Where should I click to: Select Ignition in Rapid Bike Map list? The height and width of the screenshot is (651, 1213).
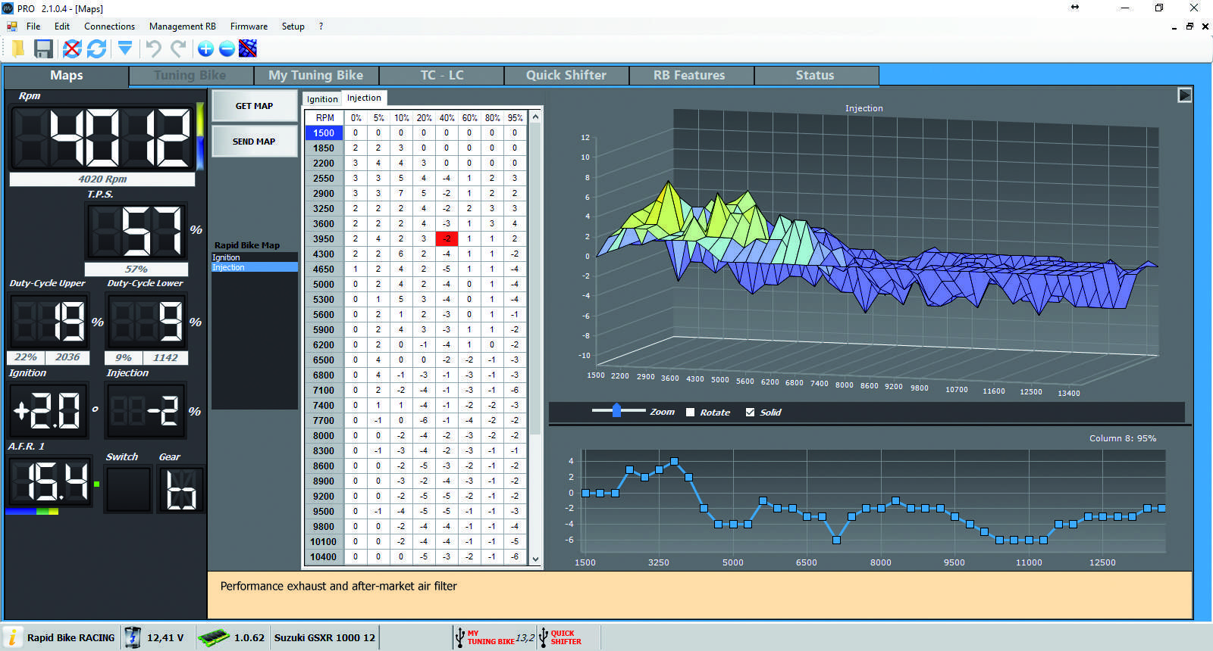pyautogui.click(x=227, y=257)
